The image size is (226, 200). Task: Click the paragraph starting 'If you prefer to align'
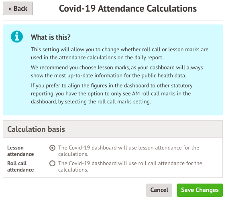112,93
